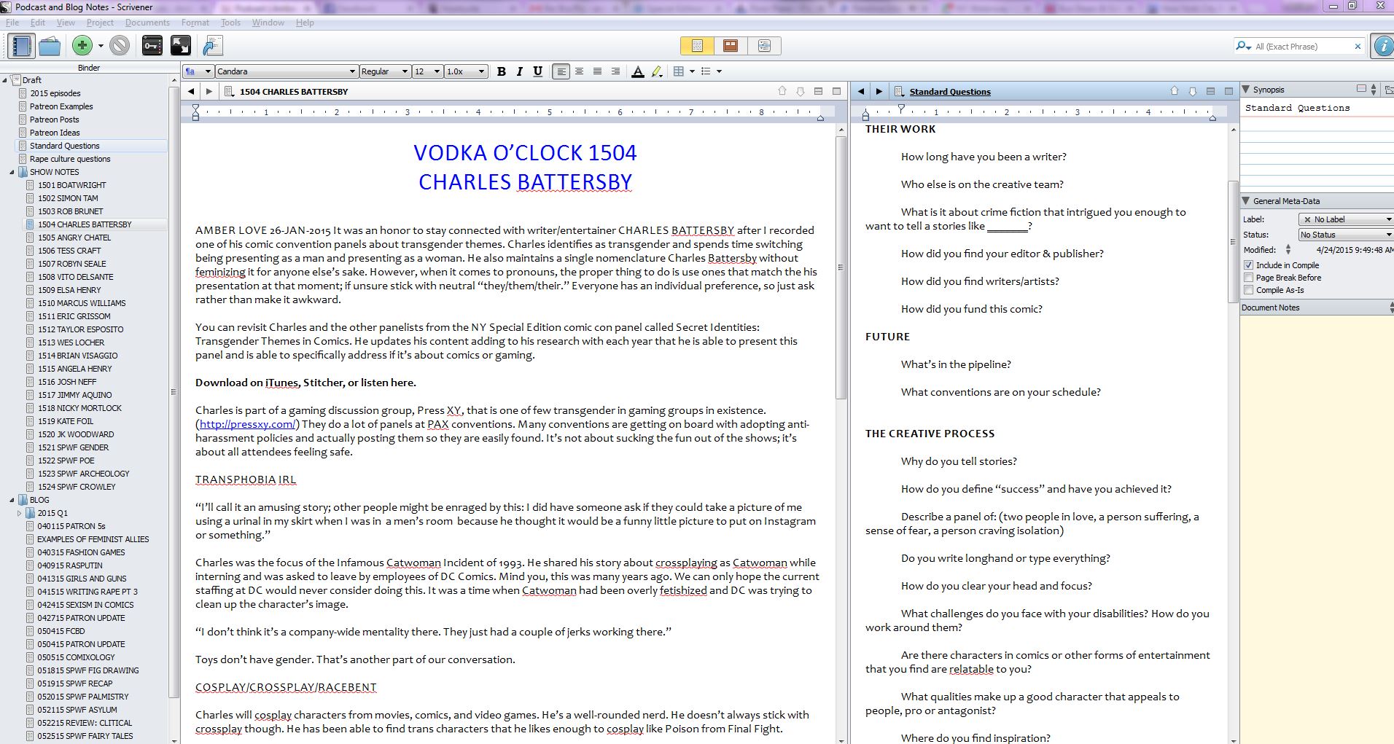
Task: Click the list bullets icon
Action: point(705,71)
